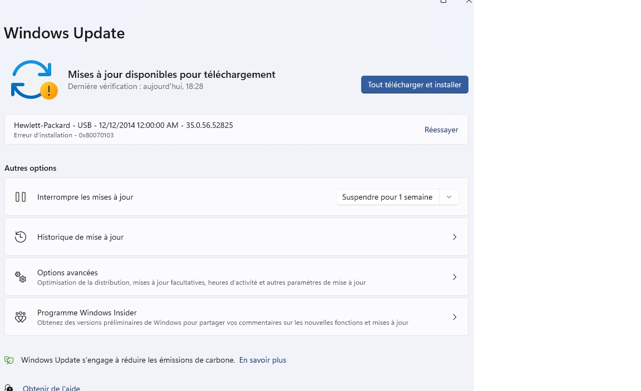
Task: Retry the Hewlett-Packard update with Réessayer
Action: tap(441, 130)
